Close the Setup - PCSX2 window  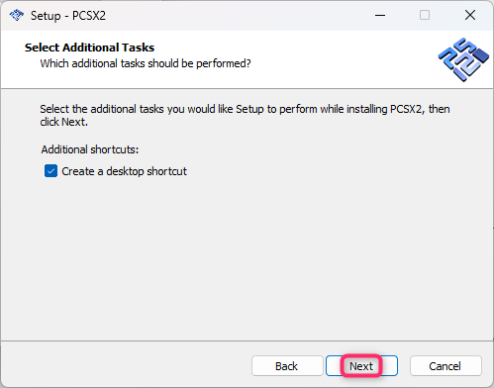470,15
